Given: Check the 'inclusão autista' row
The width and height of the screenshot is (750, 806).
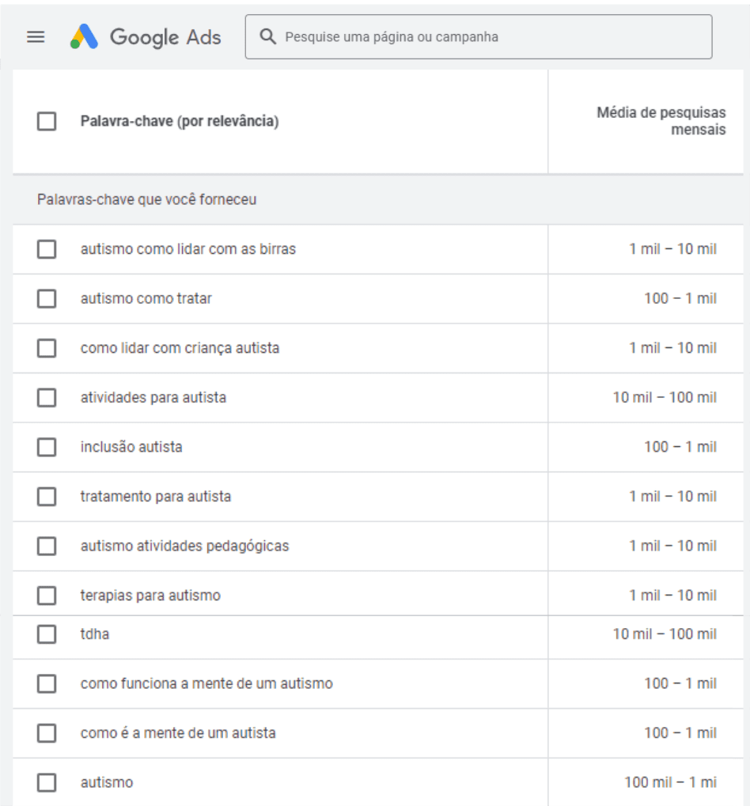Looking at the screenshot, I should click(47, 447).
